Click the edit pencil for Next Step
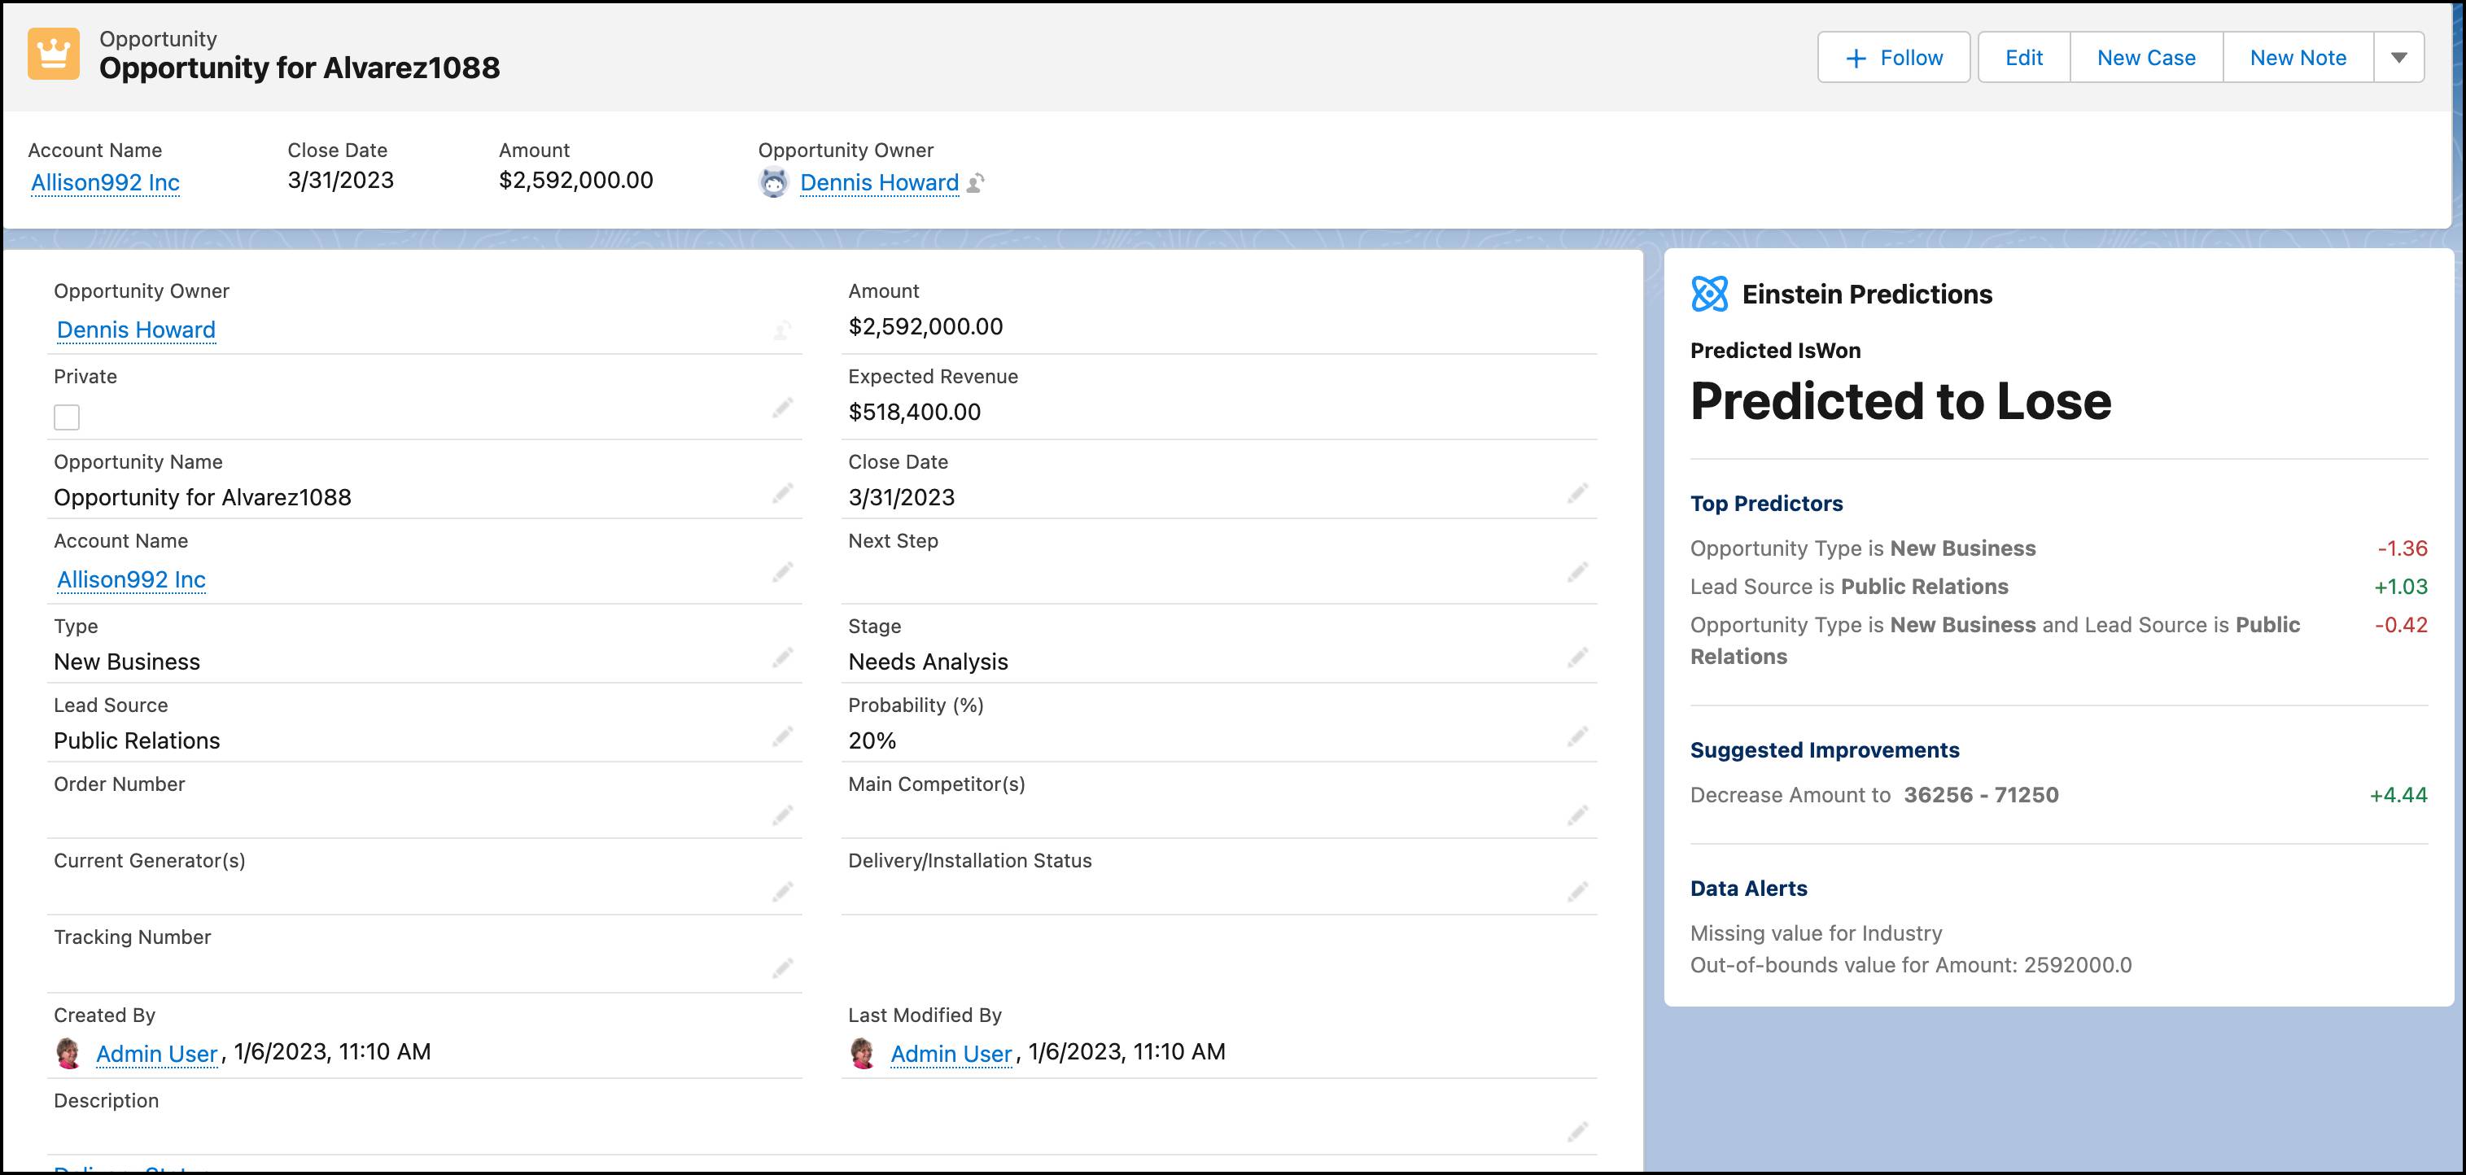Screen dimensions: 2466x1175 tap(1577, 572)
